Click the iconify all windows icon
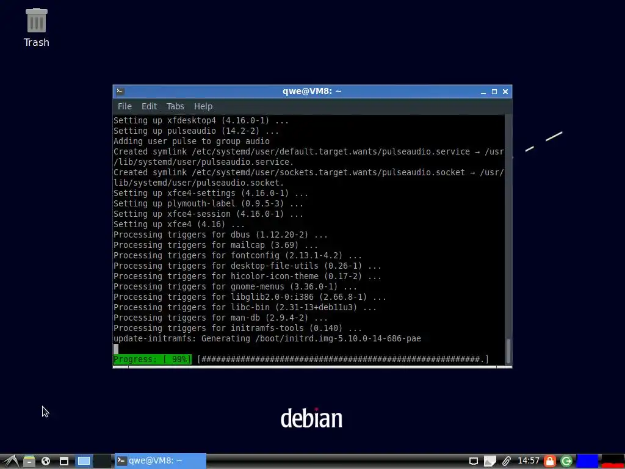This screenshot has height=469, width=625. 63,461
